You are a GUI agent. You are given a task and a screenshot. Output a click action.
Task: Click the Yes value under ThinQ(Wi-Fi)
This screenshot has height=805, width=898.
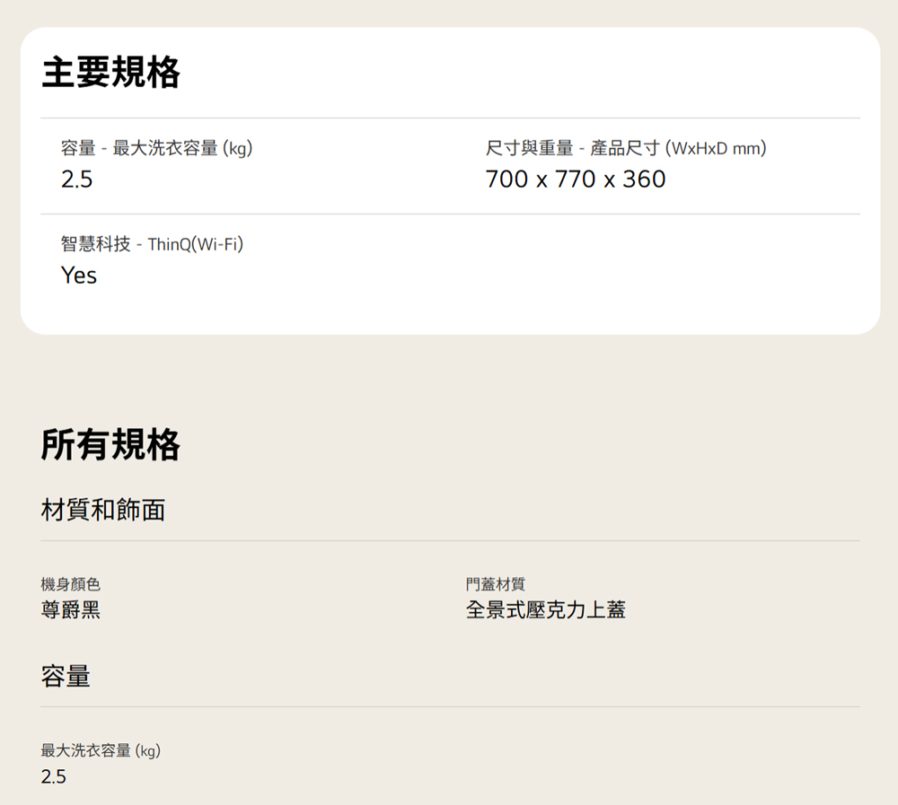click(x=78, y=276)
